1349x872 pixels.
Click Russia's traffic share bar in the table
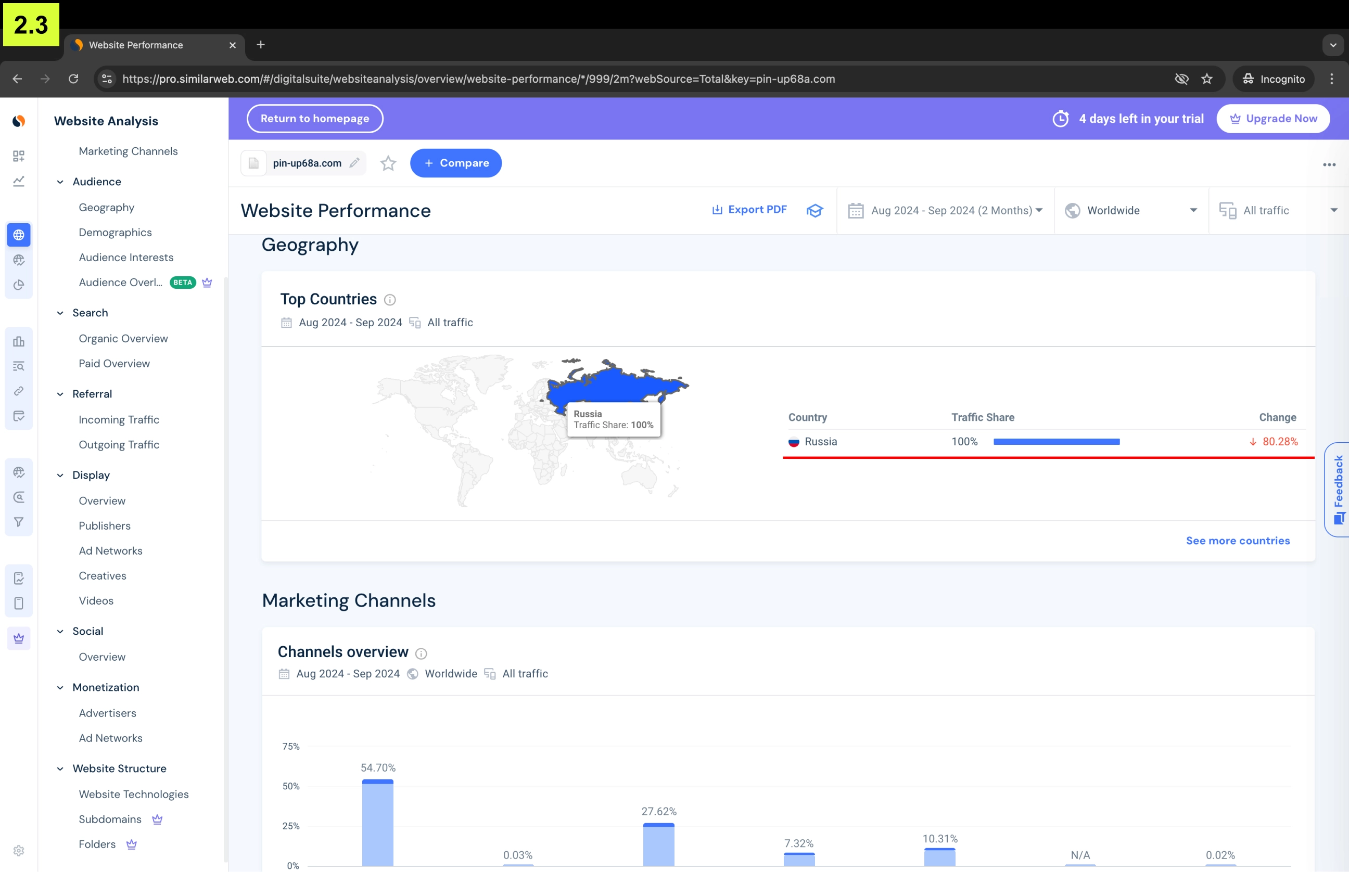tap(1057, 442)
